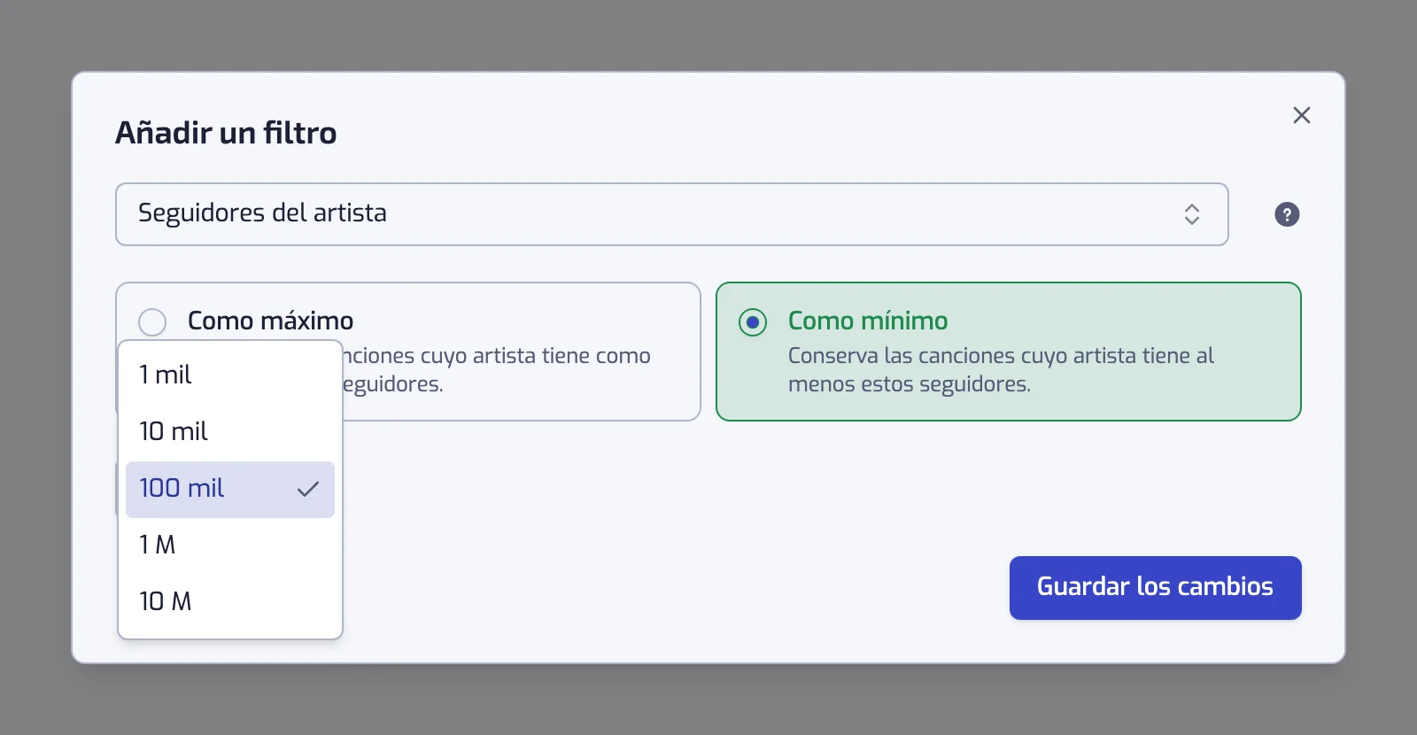Choose the 100 mil option
This screenshot has height=735, width=1417.
pos(230,489)
